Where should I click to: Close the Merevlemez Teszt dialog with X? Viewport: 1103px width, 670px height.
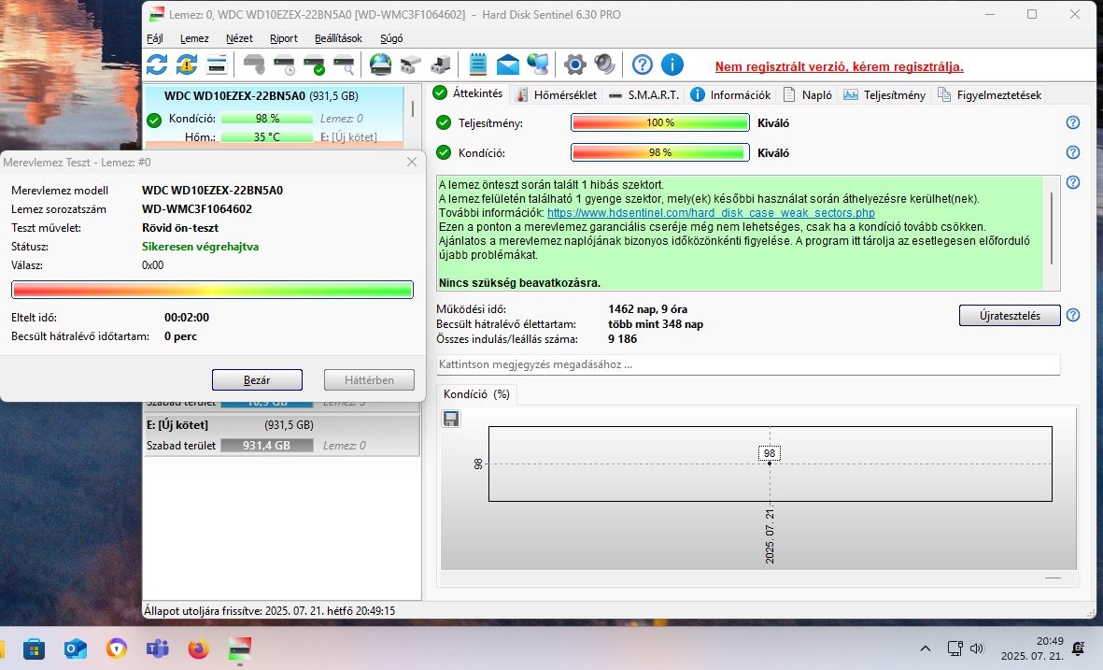[x=412, y=162]
